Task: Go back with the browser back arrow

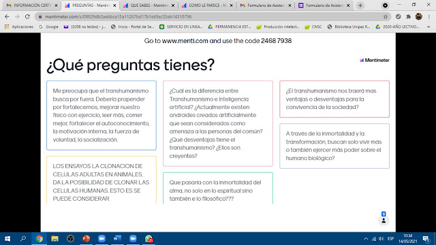Action: [x=7, y=16]
